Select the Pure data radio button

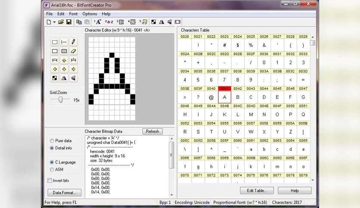[52, 141]
